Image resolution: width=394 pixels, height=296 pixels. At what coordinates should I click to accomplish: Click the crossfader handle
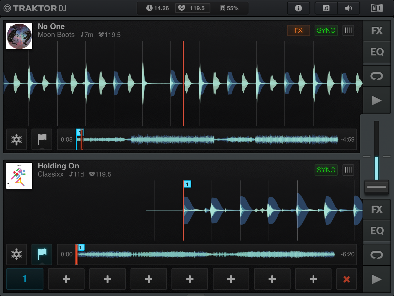click(377, 187)
